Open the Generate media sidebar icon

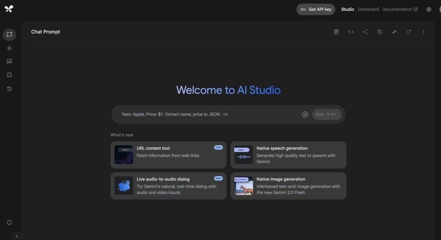[x=9, y=61]
